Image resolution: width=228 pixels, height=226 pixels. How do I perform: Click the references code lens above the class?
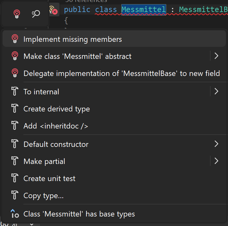(x=86, y=1)
